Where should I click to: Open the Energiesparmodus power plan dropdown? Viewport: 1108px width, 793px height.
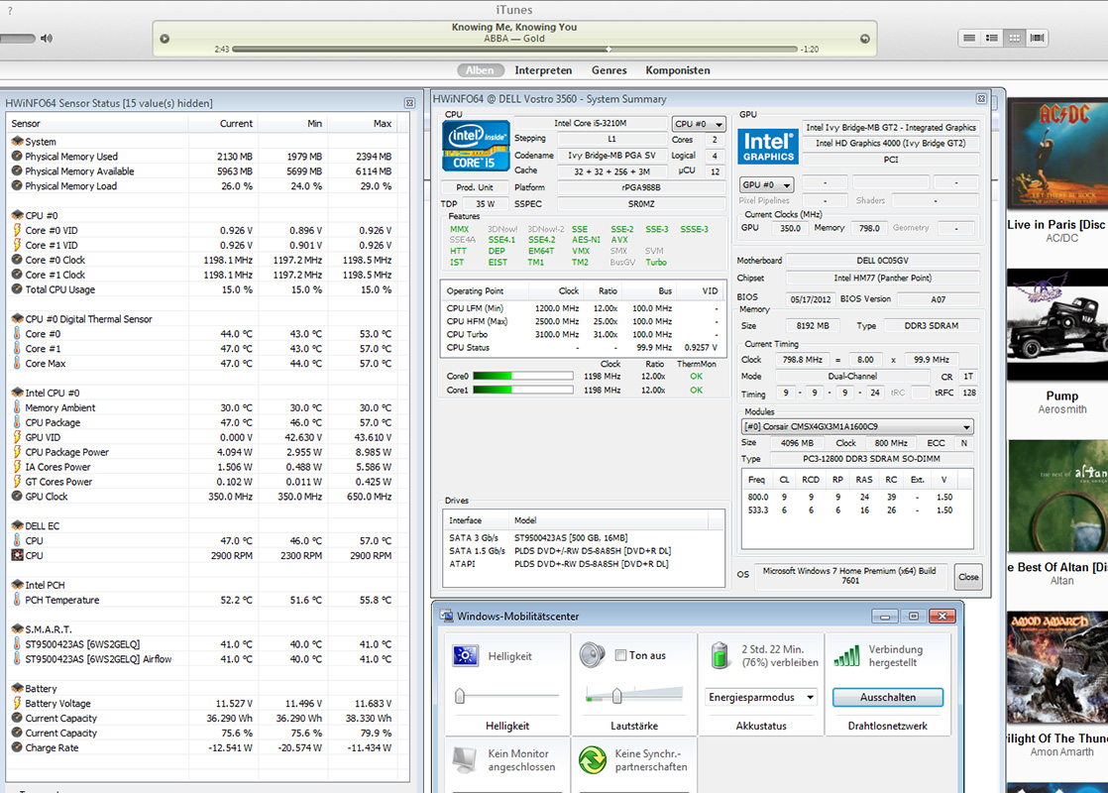pyautogui.click(x=761, y=697)
